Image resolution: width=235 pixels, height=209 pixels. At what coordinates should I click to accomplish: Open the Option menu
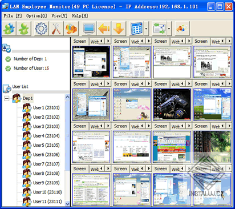(37, 16)
